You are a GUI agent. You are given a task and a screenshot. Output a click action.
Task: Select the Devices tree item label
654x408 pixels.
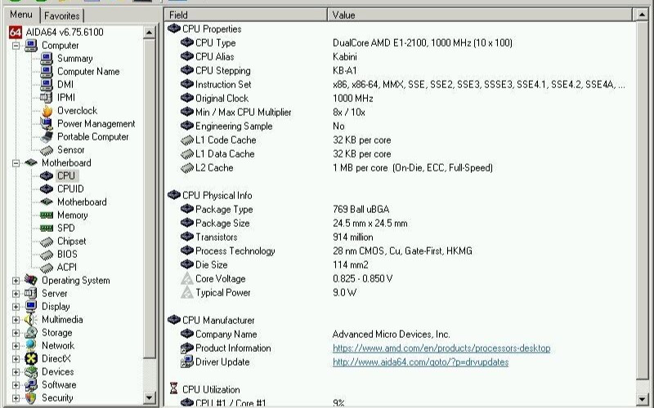[x=57, y=372]
